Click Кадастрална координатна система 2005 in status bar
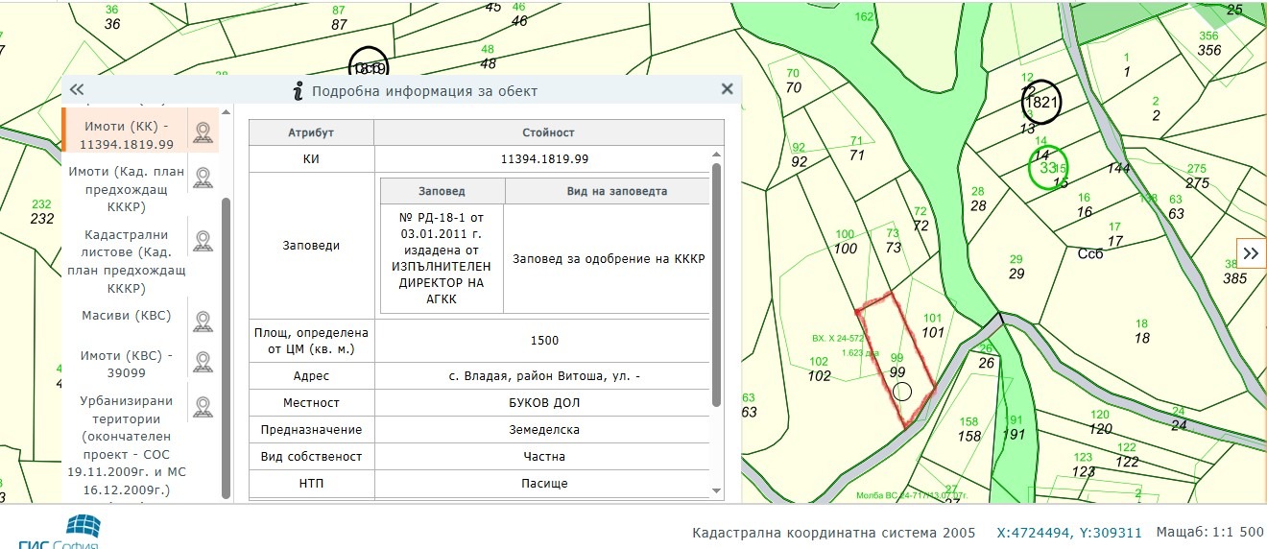This screenshot has width=1267, height=549. pyautogui.click(x=833, y=533)
